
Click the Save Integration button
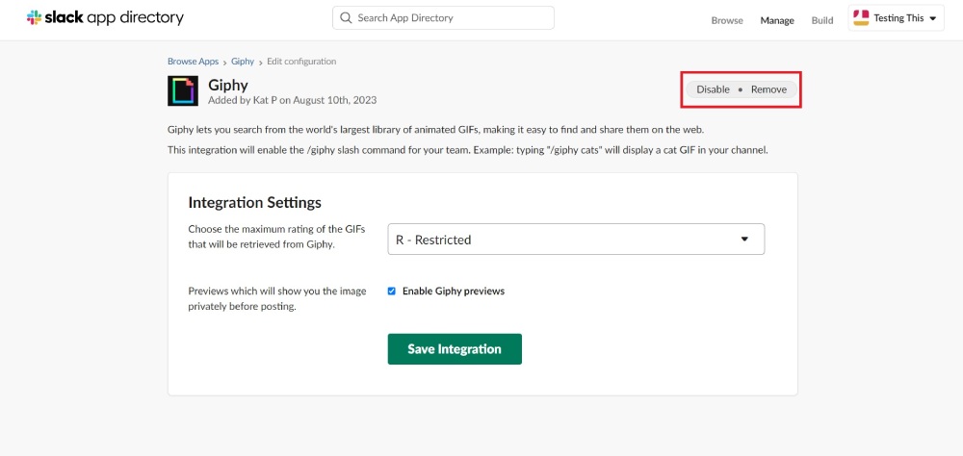point(455,349)
